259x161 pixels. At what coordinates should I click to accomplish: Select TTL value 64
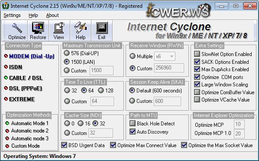84,90
